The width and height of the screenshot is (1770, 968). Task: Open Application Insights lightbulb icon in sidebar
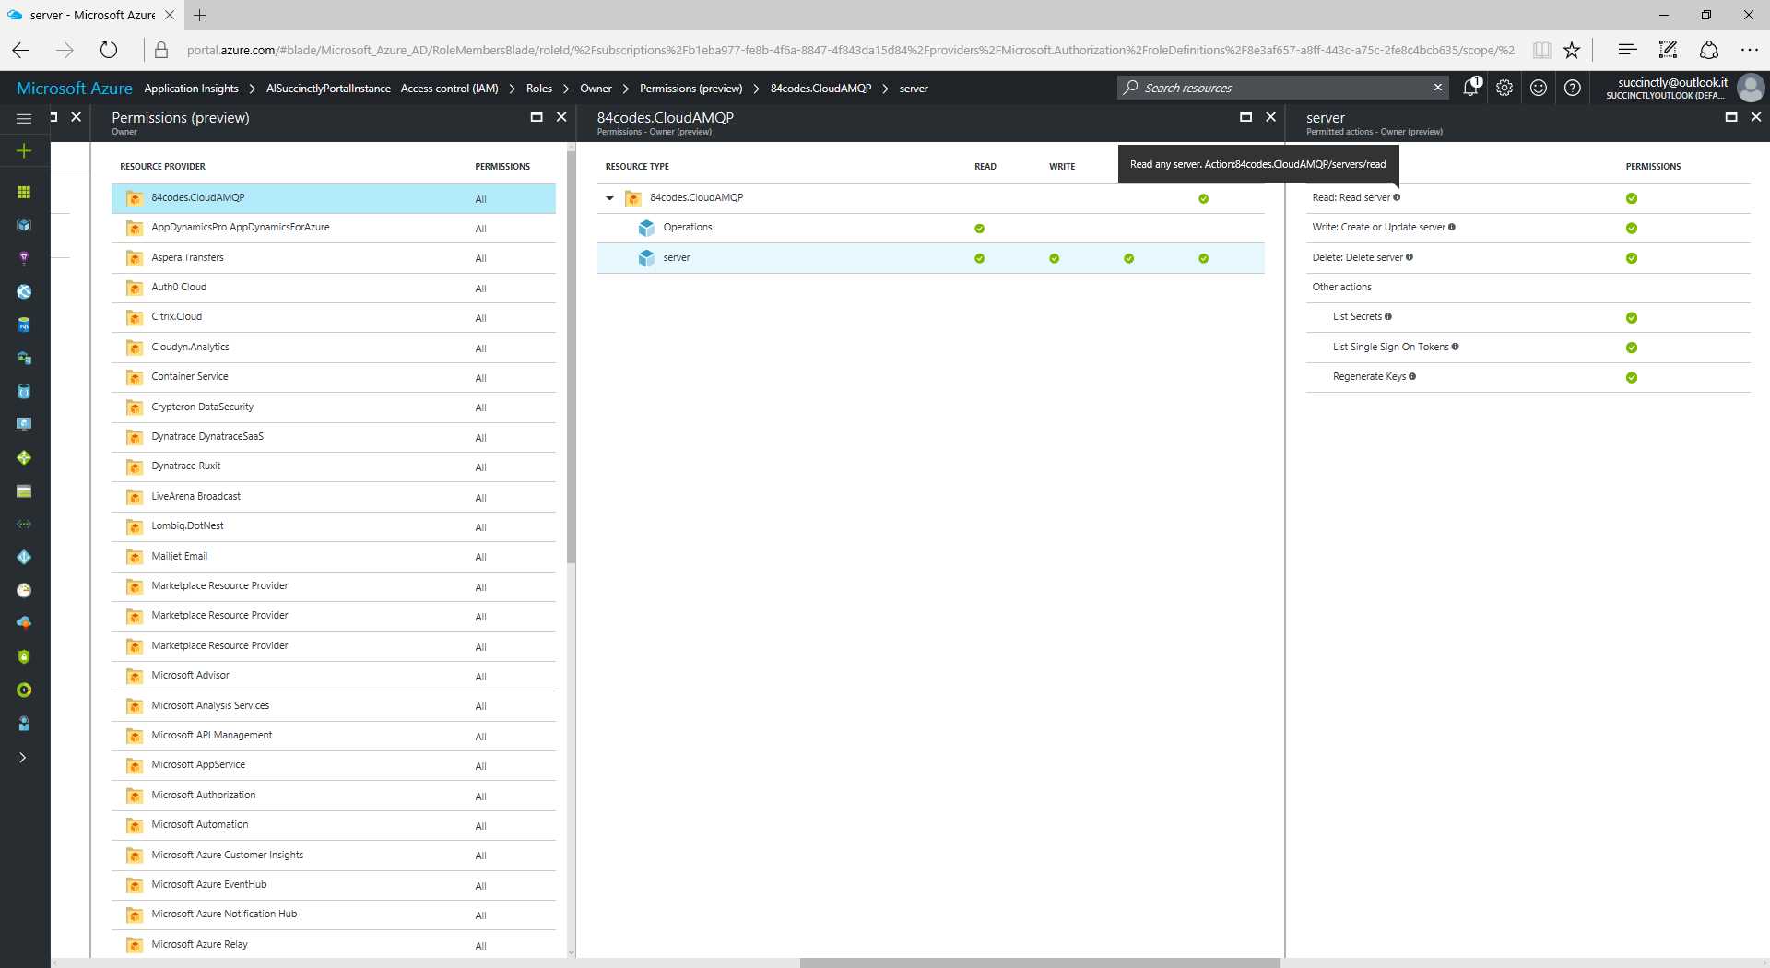(24, 258)
